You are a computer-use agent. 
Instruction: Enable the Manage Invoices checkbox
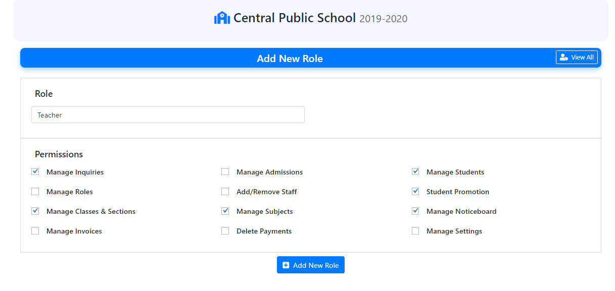pos(35,231)
